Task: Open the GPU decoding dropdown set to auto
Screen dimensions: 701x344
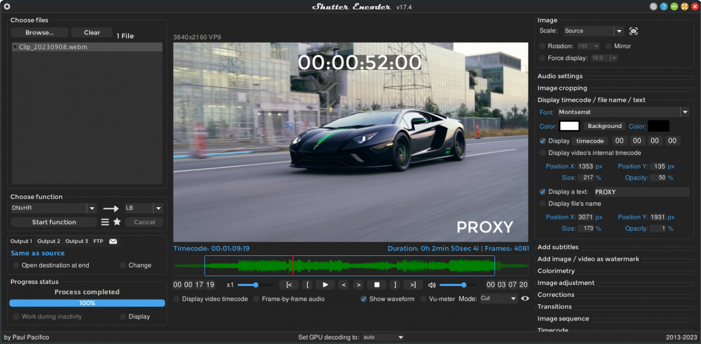Action: 382,337
